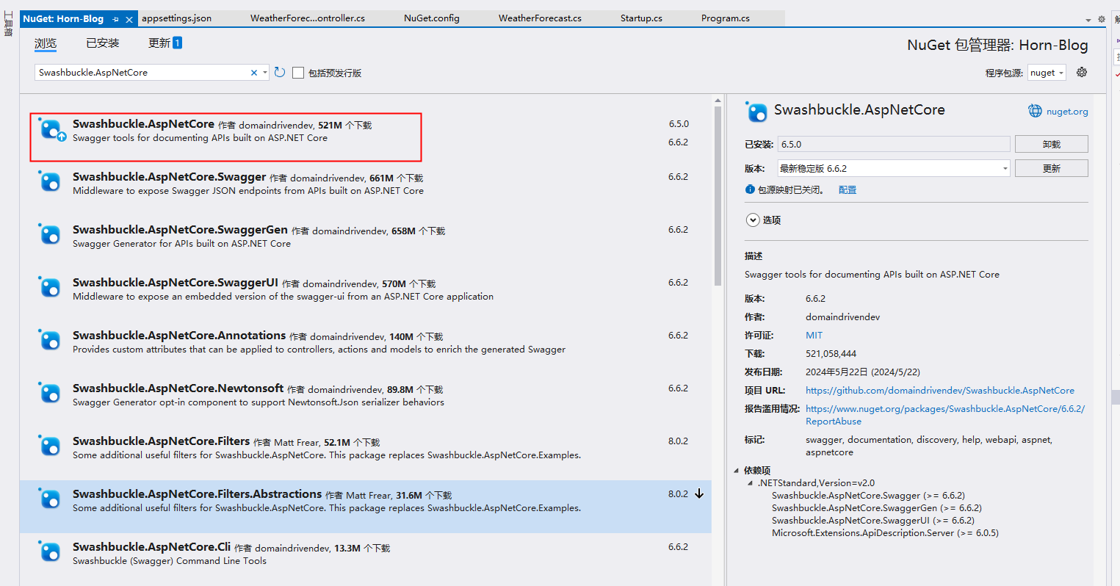The image size is (1120, 586).
Task: Open the MIT license link
Action: (x=814, y=335)
